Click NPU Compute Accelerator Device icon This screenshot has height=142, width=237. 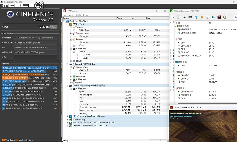70,116
